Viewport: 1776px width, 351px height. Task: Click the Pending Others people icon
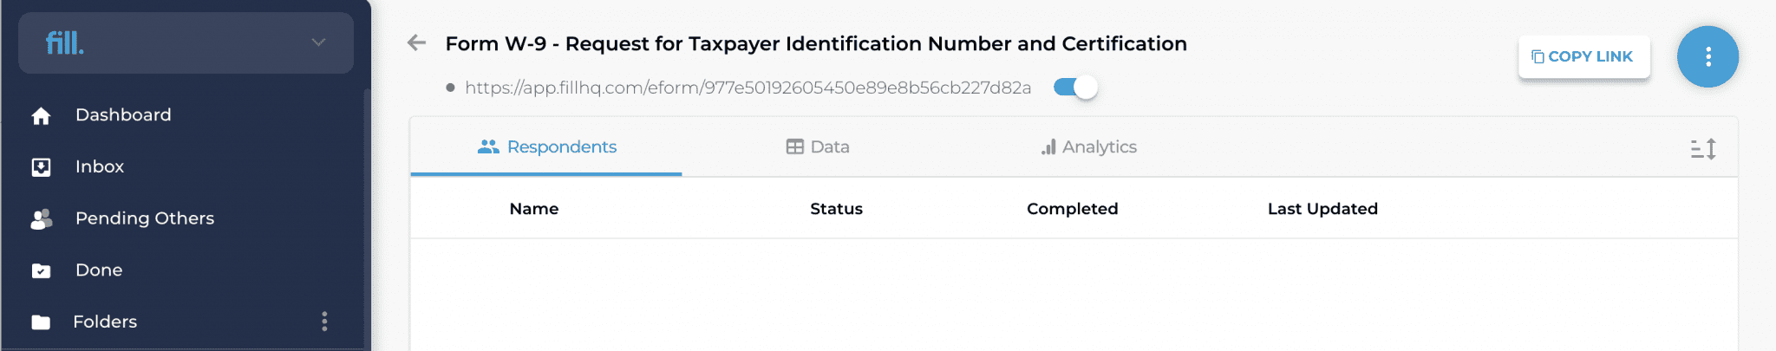pos(41,219)
